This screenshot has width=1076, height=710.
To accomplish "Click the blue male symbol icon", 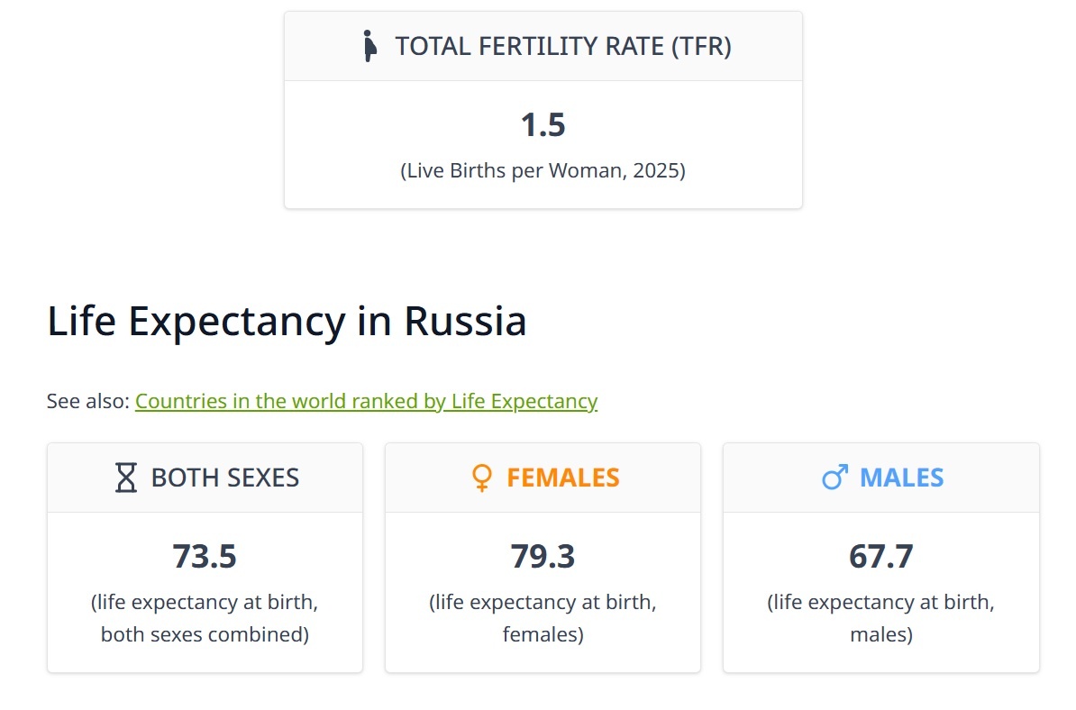I will click(x=834, y=478).
